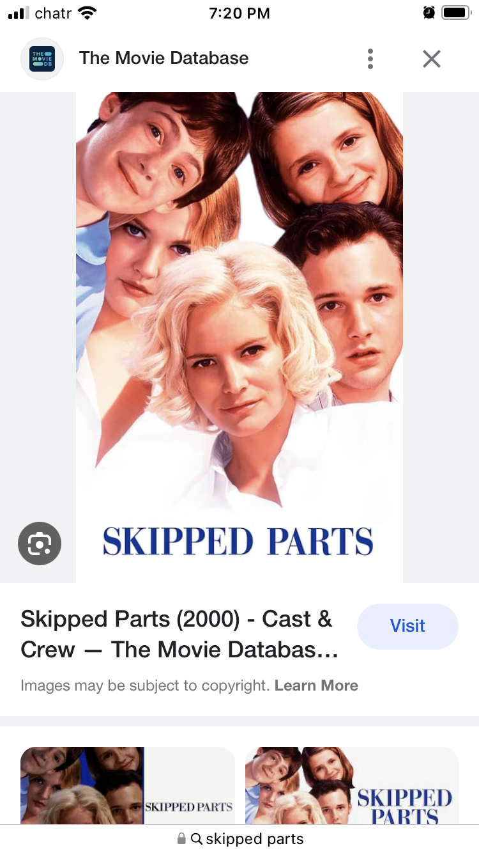Search the image with the Google Lens icon
The width and height of the screenshot is (479, 853).
40,544
